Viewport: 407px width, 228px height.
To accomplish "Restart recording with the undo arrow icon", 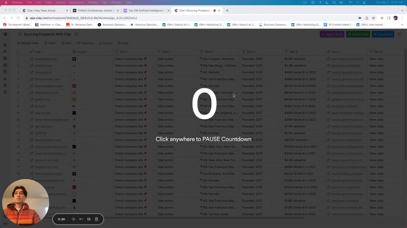I will tap(81, 219).
